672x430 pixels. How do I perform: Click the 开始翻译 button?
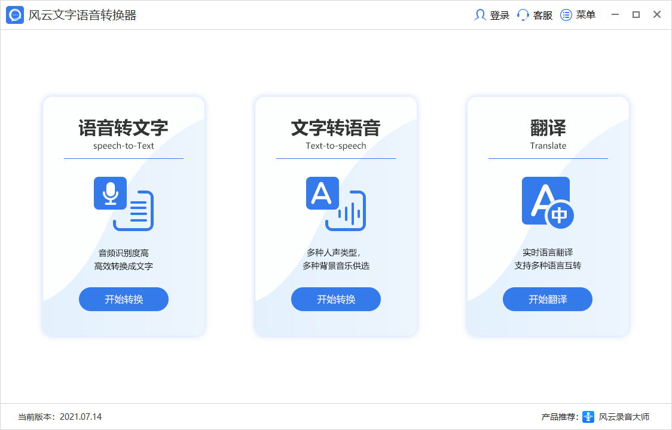547,299
